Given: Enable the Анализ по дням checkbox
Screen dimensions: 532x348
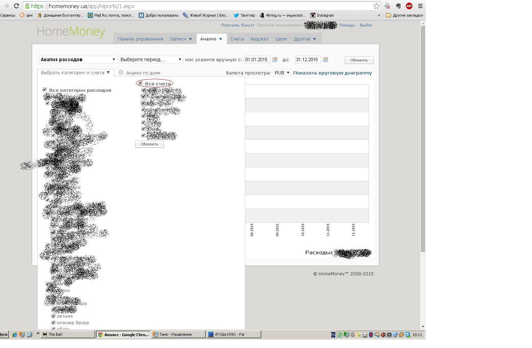Looking at the screenshot, I should pos(121,72).
